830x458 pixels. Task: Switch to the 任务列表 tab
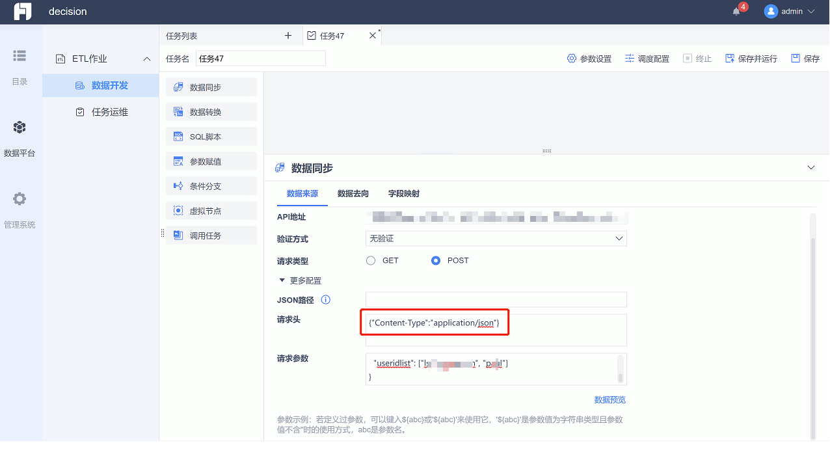pyautogui.click(x=181, y=36)
